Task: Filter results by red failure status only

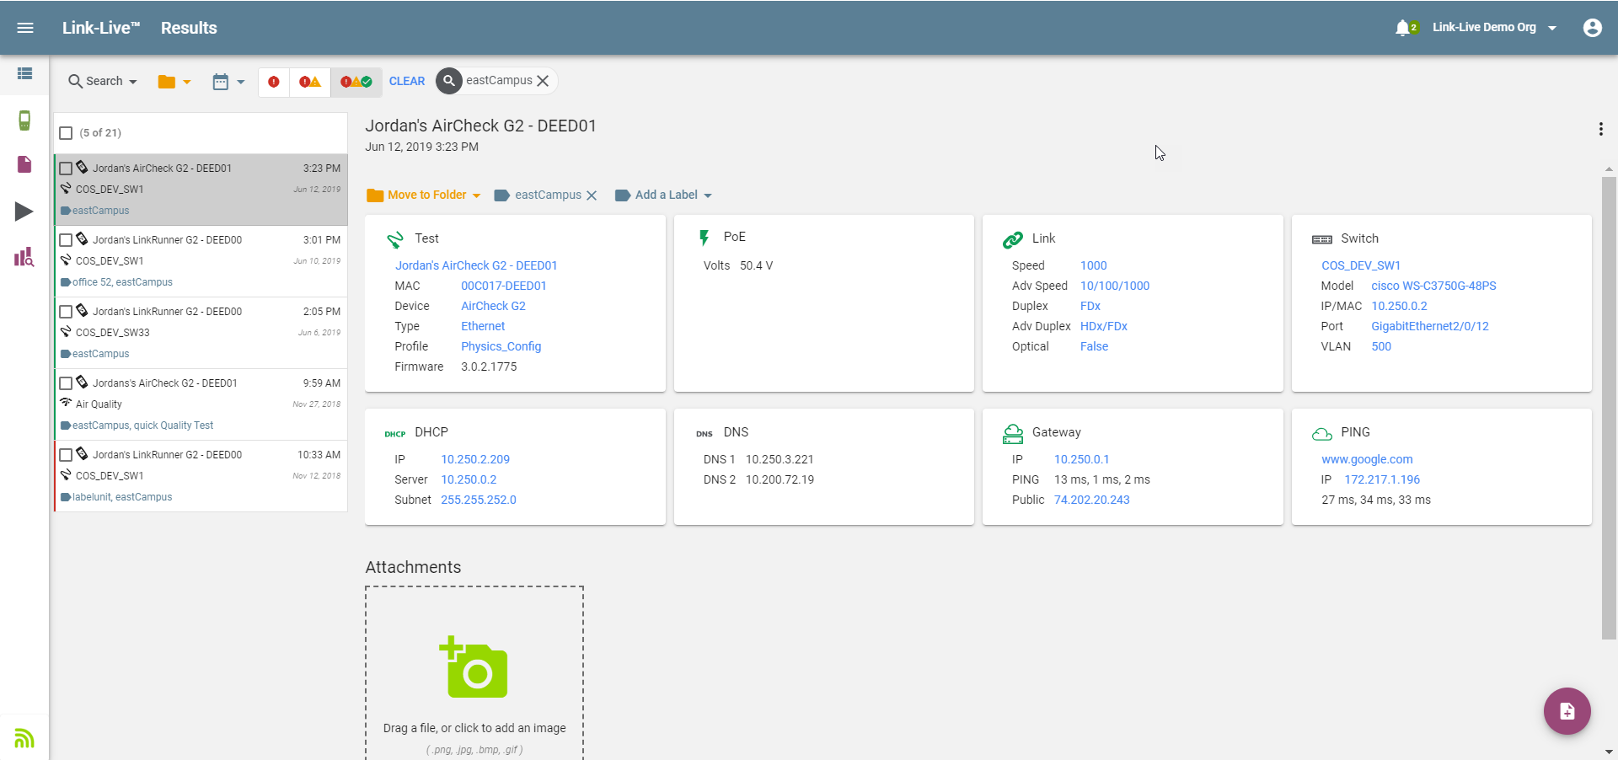Action: pyautogui.click(x=274, y=82)
